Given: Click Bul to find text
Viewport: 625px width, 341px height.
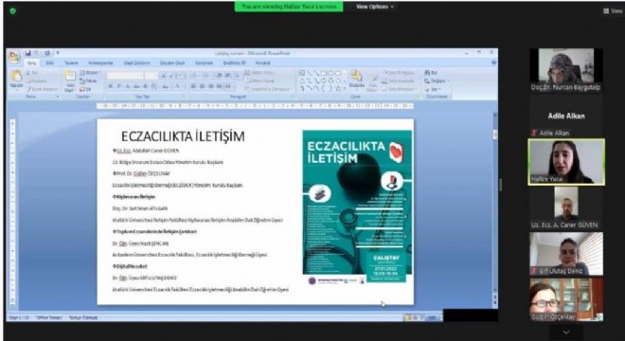Looking at the screenshot, I should tap(431, 73).
